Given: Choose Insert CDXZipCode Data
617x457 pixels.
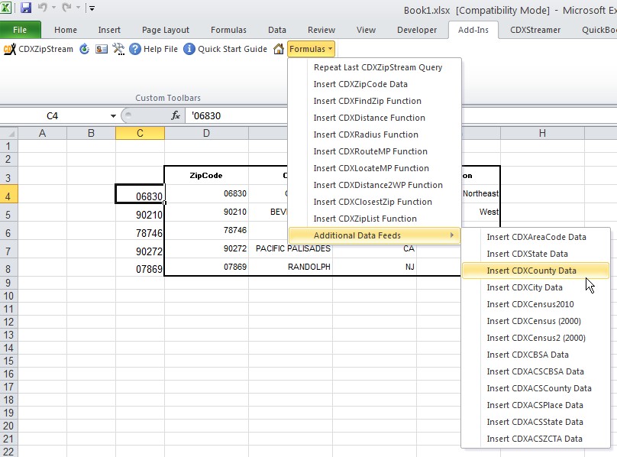Looking at the screenshot, I should pos(374,84).
